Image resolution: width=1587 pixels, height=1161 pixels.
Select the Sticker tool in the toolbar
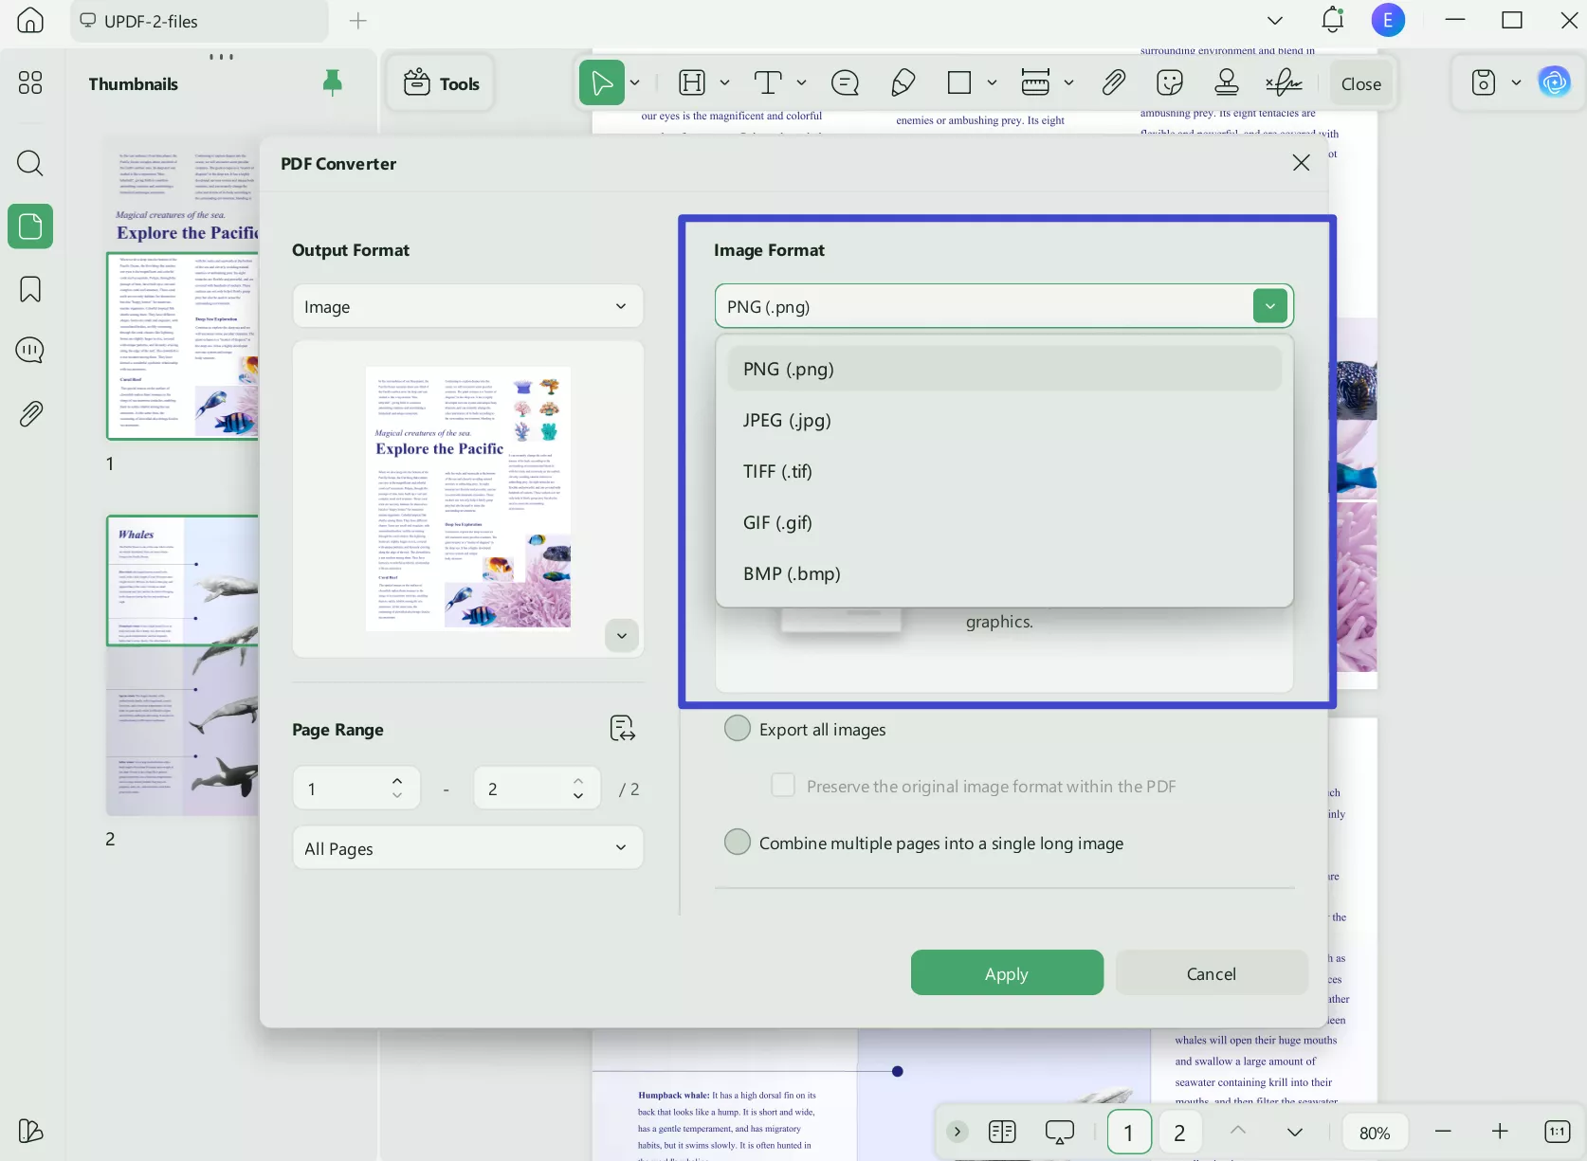tap(1169, 82)
